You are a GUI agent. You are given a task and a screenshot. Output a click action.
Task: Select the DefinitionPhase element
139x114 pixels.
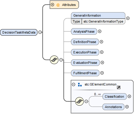click(x=85, y=42)
